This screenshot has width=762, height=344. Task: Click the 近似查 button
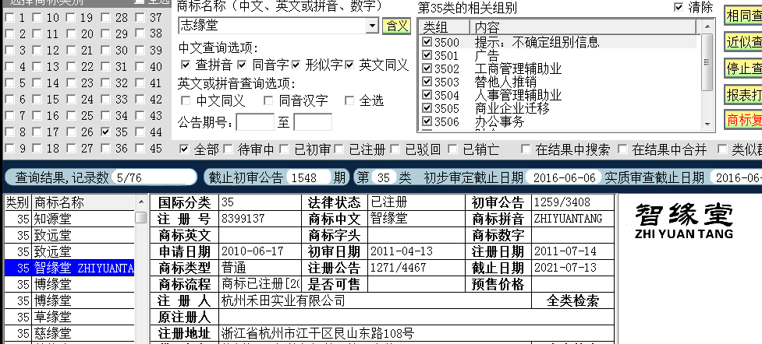743,42
